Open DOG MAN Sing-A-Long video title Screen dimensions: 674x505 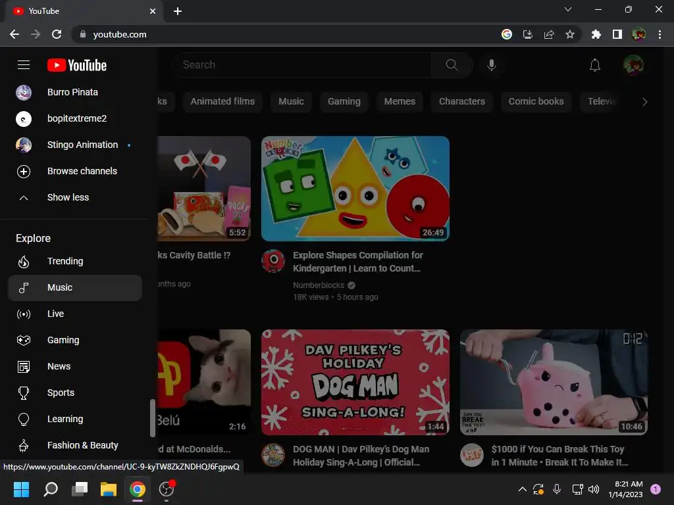pyautogui.click(x=361, y=456)
